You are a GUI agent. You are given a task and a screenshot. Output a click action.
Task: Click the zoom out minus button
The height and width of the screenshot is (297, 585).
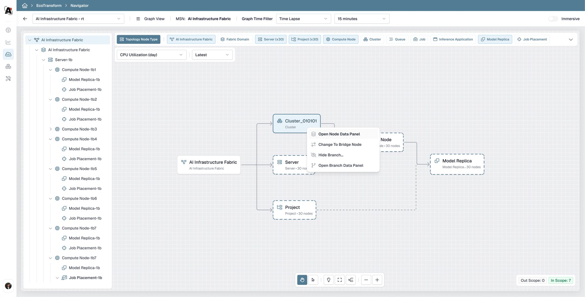click(x=366, y=280)
